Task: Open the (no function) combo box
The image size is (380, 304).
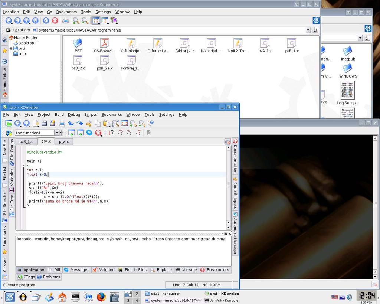Action: pos(37,133)
